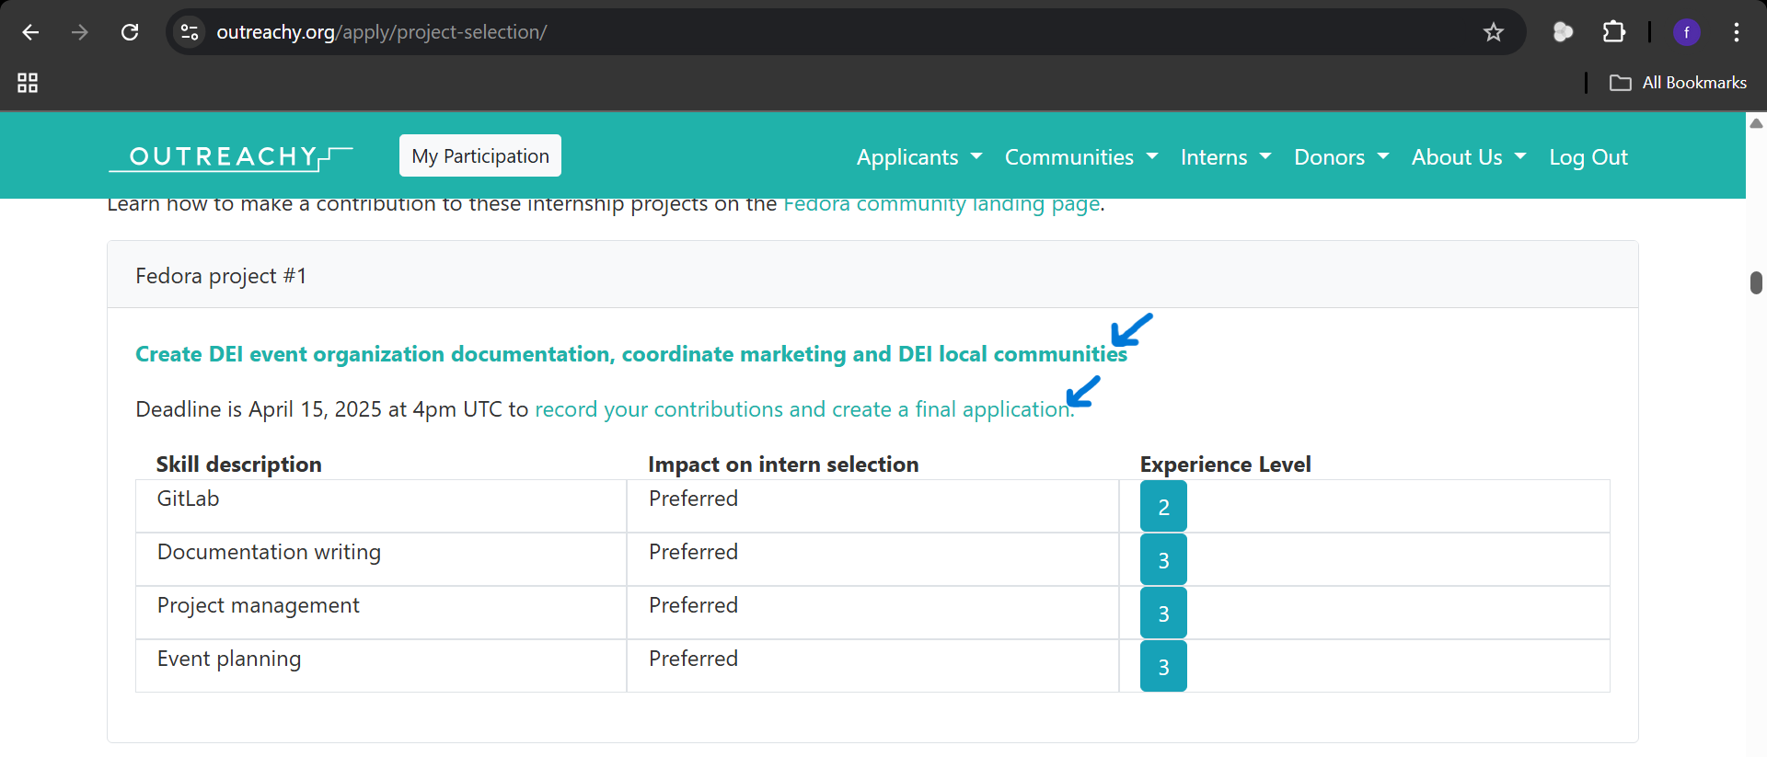Select the 'Documentation writing' skill cell
1767x757 pixels.
381,559
